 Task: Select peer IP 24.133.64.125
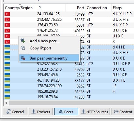[48, 14]
